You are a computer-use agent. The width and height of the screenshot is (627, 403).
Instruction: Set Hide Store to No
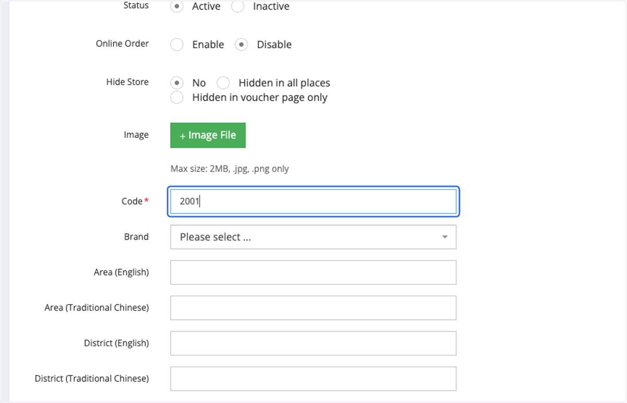coord(177,83)
